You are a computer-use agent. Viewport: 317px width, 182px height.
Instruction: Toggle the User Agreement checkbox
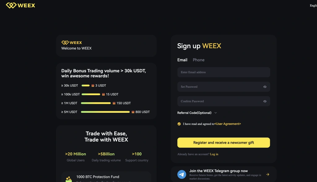(179, 124)
